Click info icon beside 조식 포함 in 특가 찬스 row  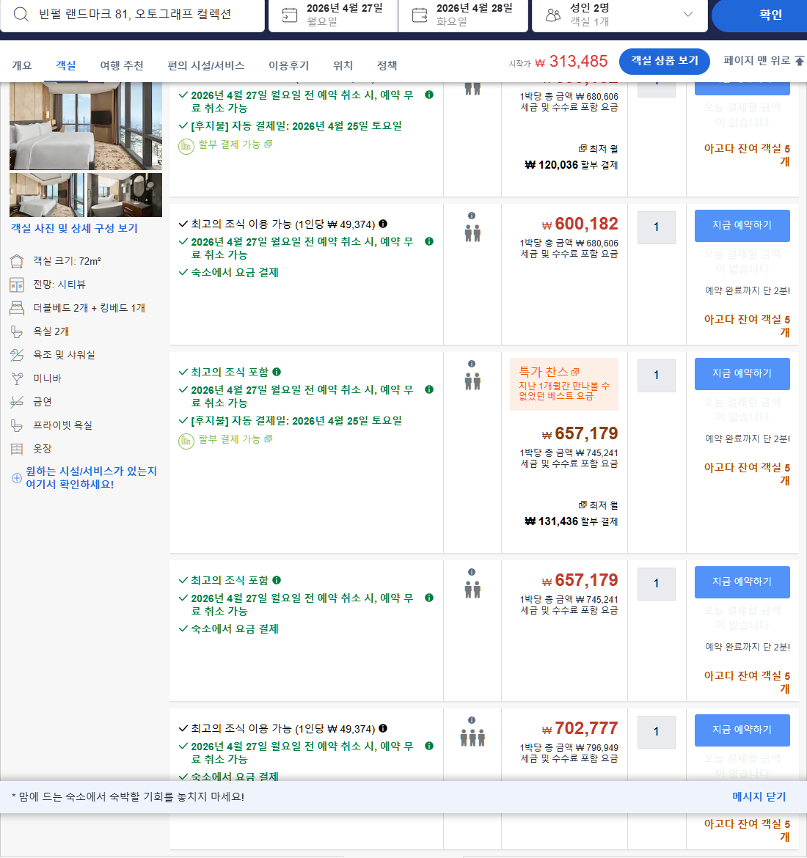pos(277,372)
